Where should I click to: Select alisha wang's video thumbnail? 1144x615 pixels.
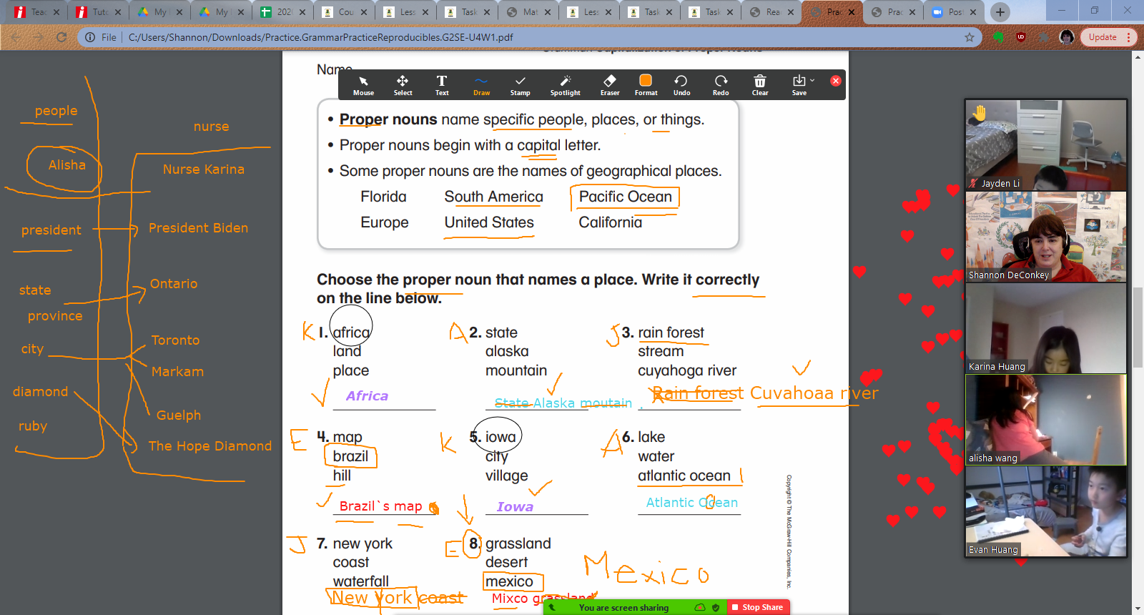1046,420
